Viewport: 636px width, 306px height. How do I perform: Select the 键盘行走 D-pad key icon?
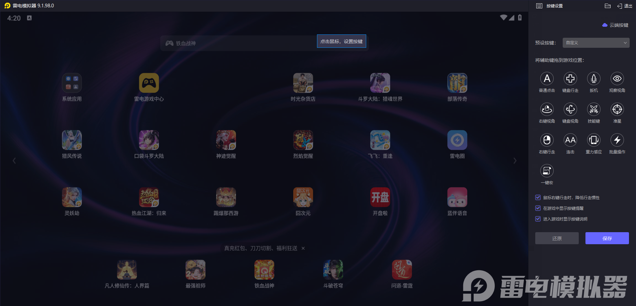tap(570, 79)
